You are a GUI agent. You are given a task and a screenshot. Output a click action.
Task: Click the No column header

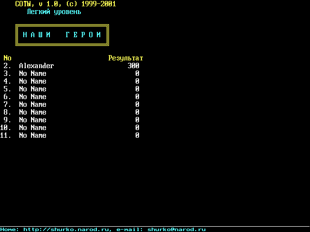[7, 58]
